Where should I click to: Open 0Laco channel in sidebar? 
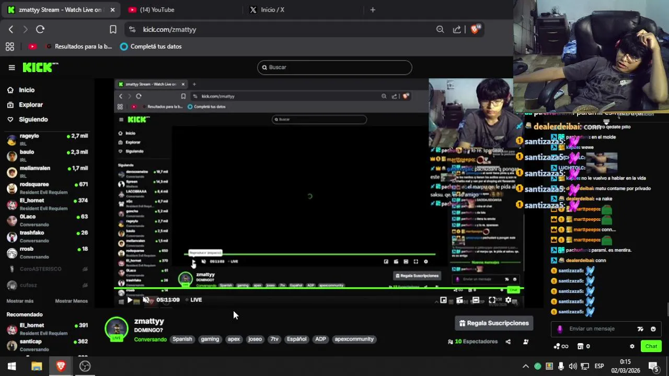[x=47, y=220]
